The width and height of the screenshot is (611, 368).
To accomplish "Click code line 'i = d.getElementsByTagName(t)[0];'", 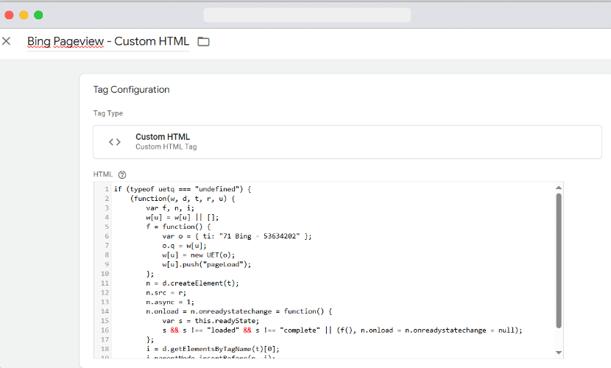I will coord(213,349).
